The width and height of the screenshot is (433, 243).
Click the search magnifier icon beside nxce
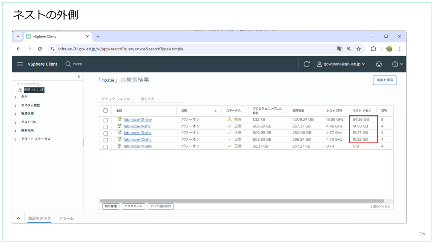coord(68,64)
